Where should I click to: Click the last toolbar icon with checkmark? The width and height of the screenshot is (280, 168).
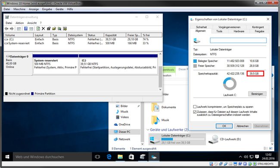65,28
